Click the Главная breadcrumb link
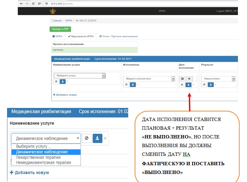Viewport: 247px width, 182px height. tap(57, 21)
